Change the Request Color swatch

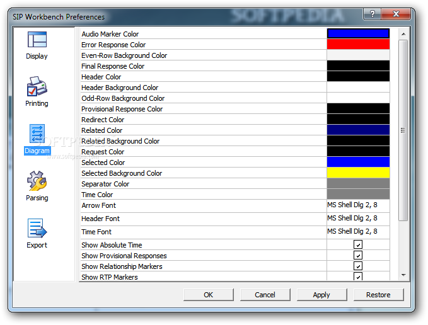358,151
